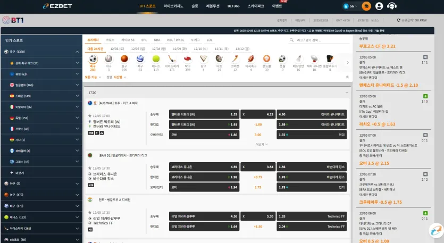The height and width of the screenshot is (243, 444).
Task: Switch to the LOL tab
Action: (x=210, y=40)
